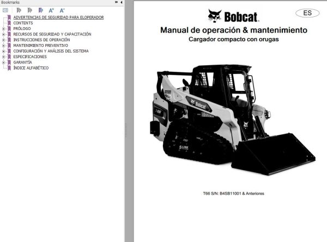Click the bookmark icon beside CONTENTS
327x242 pixels.
tap(9, 23)
